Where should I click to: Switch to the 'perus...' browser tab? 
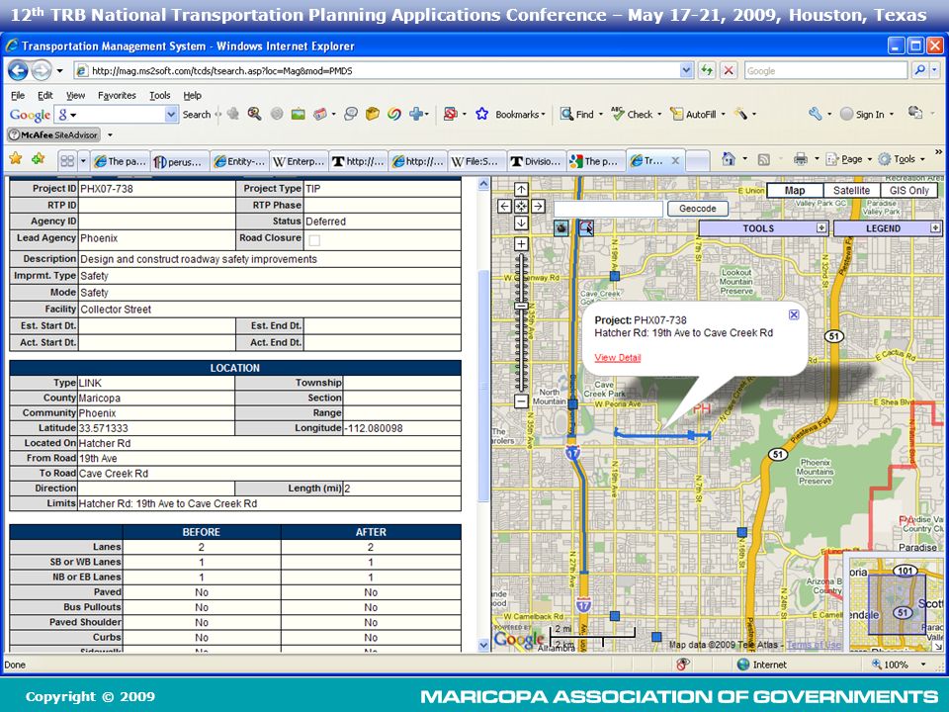point(180,161)
